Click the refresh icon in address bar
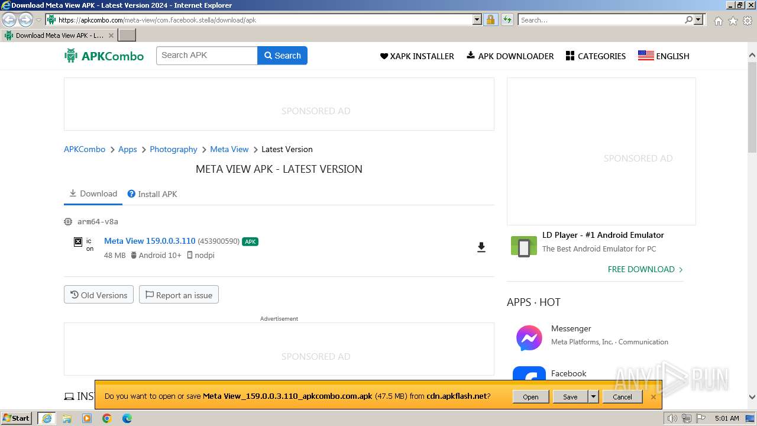 [x=507, y=20]
